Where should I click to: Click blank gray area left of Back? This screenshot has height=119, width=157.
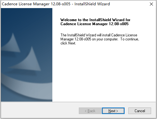point(40,111)
